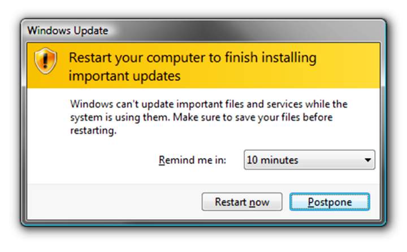
Task: Click the 'Remind me in:' label
Action: tap(193, 160)
